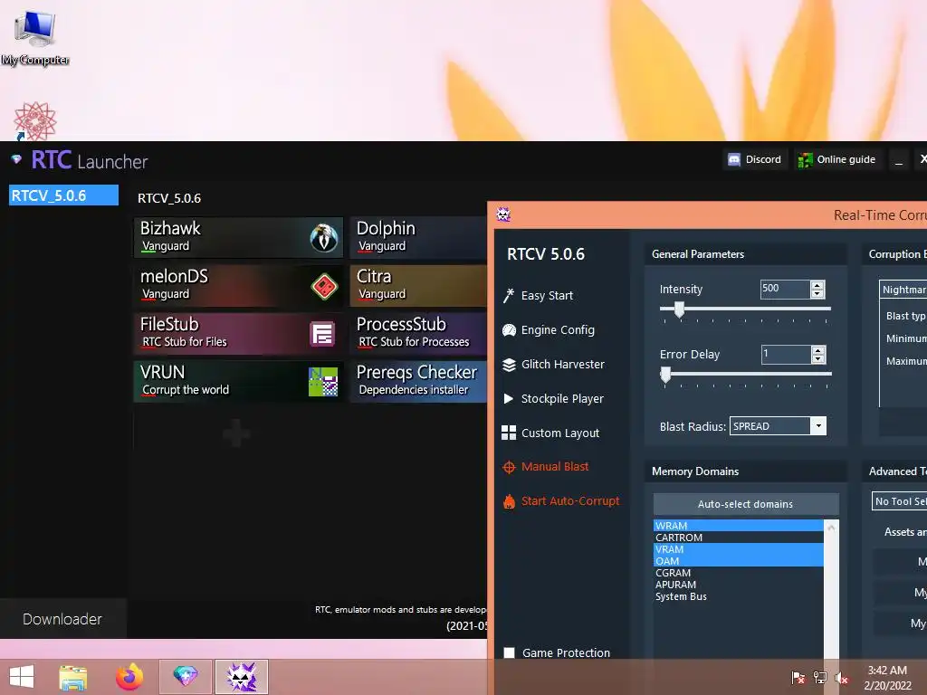Click the Error Delay slider handle
The image size is (927, 695).
[x=665, y=375]
